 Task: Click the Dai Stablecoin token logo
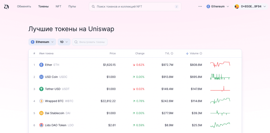click(41, 113)
